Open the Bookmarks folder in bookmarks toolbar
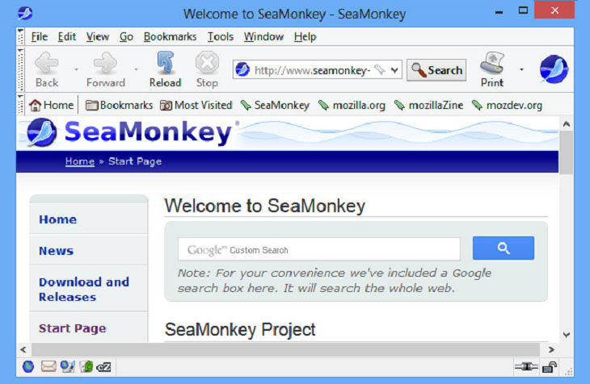This screenshot has width=590, height=384. pyautogui.click(x=119, y=105)
